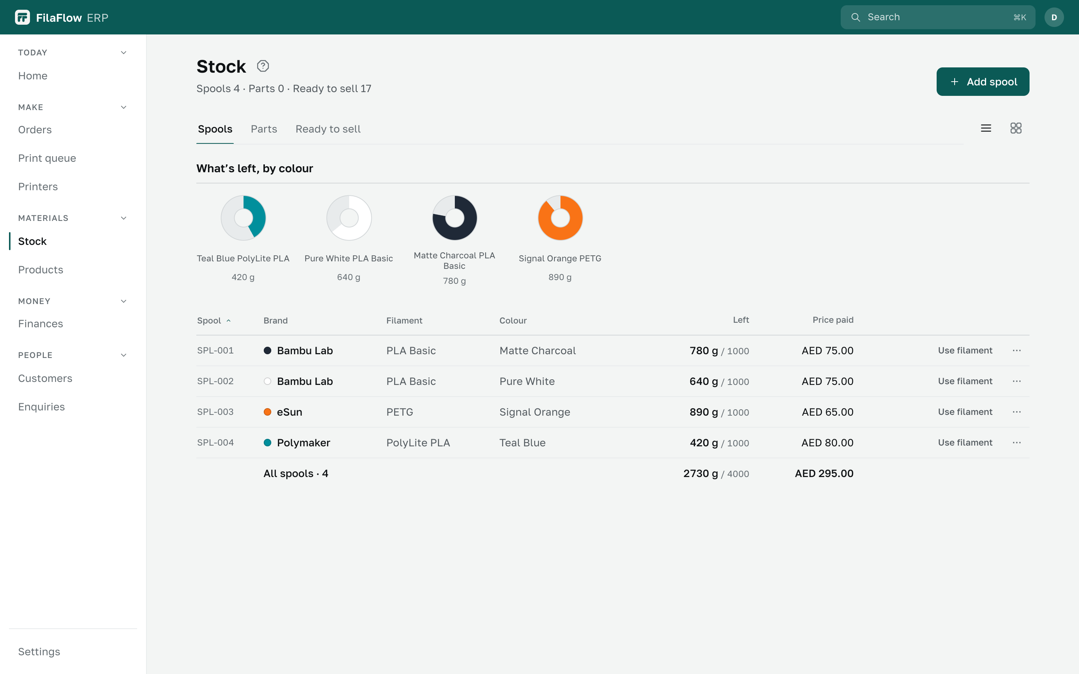Open more options for SPL-001 row
The width and height of the screenshot is (1079, 674).
[x=1016, y=350]
